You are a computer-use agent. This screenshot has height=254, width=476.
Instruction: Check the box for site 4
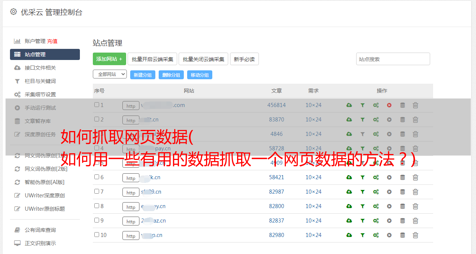[x=97, y=148]
